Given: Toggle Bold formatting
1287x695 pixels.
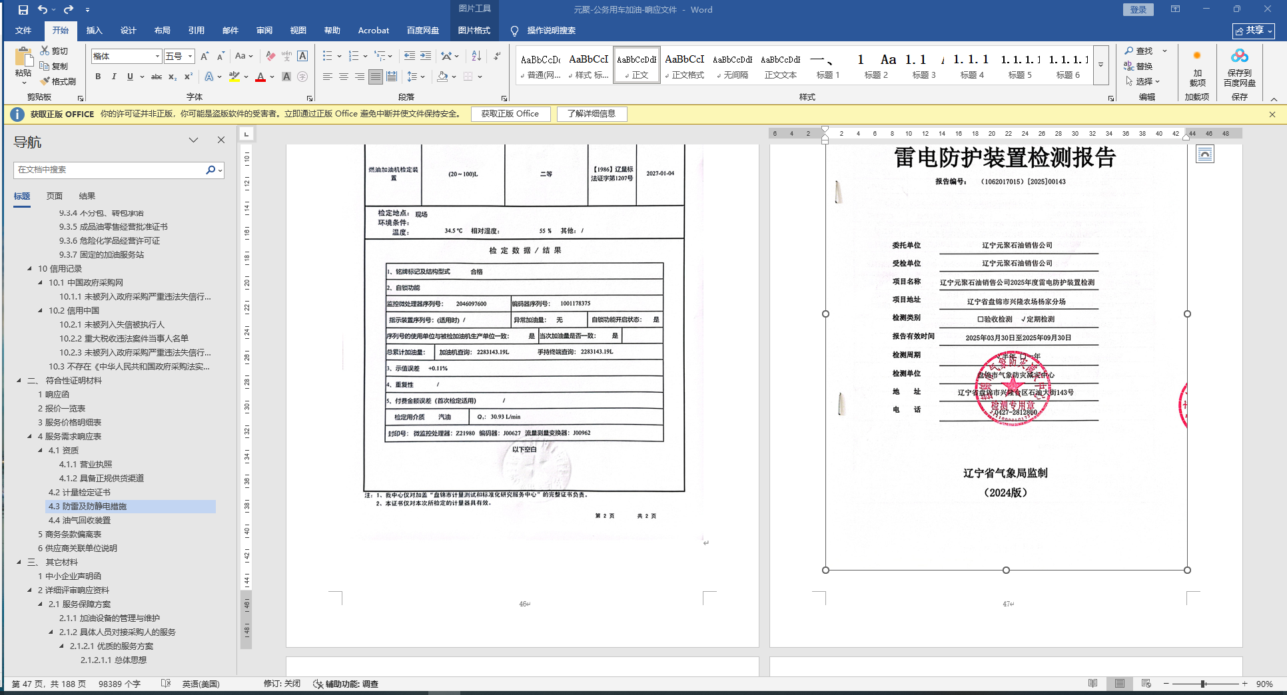Looking at the screenshot, I should tap(98, 77).
